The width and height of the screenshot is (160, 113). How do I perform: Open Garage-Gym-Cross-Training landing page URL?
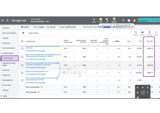(43, 55)
